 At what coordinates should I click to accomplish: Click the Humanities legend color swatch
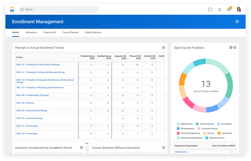[x=219, y=133]
